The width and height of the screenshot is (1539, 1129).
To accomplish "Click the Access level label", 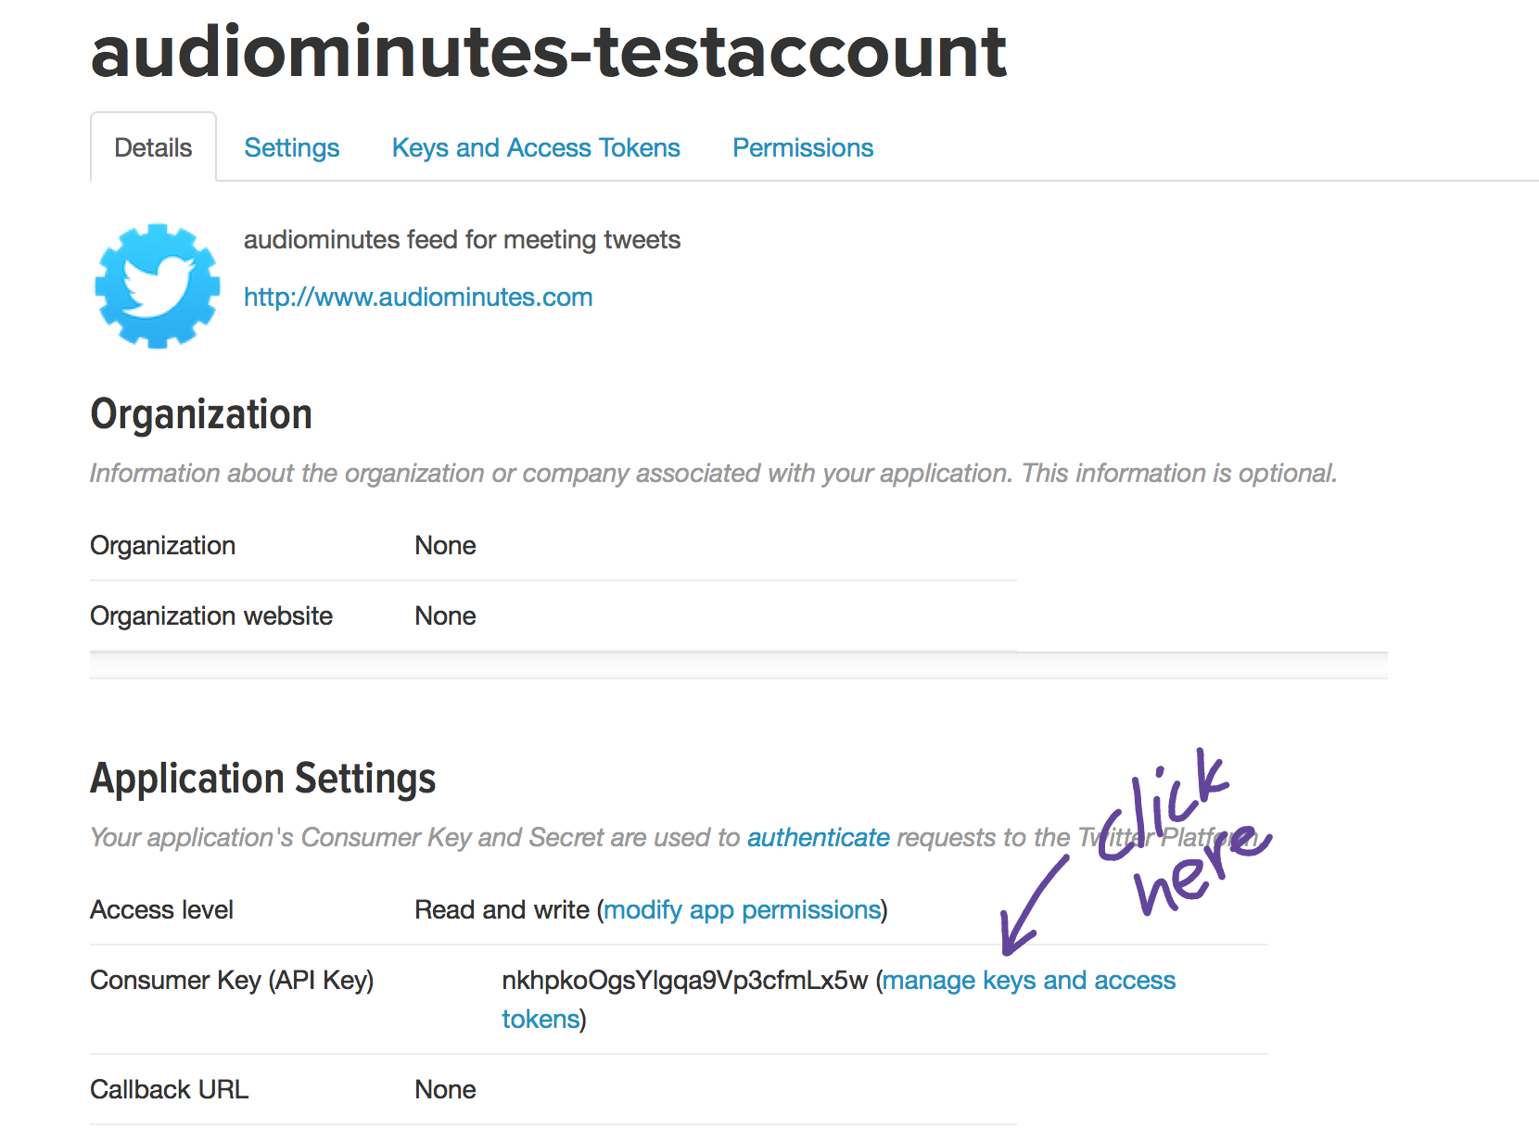I will [161, 909].
